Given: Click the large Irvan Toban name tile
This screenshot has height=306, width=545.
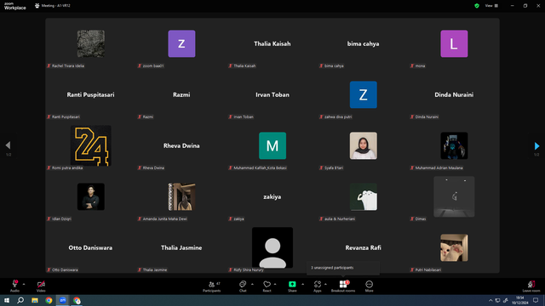Looking at the screenshot, I should [272, 94].
